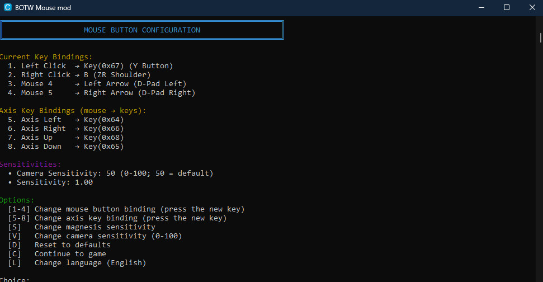Select the Mouse 4 binding row

pos(97,84)
